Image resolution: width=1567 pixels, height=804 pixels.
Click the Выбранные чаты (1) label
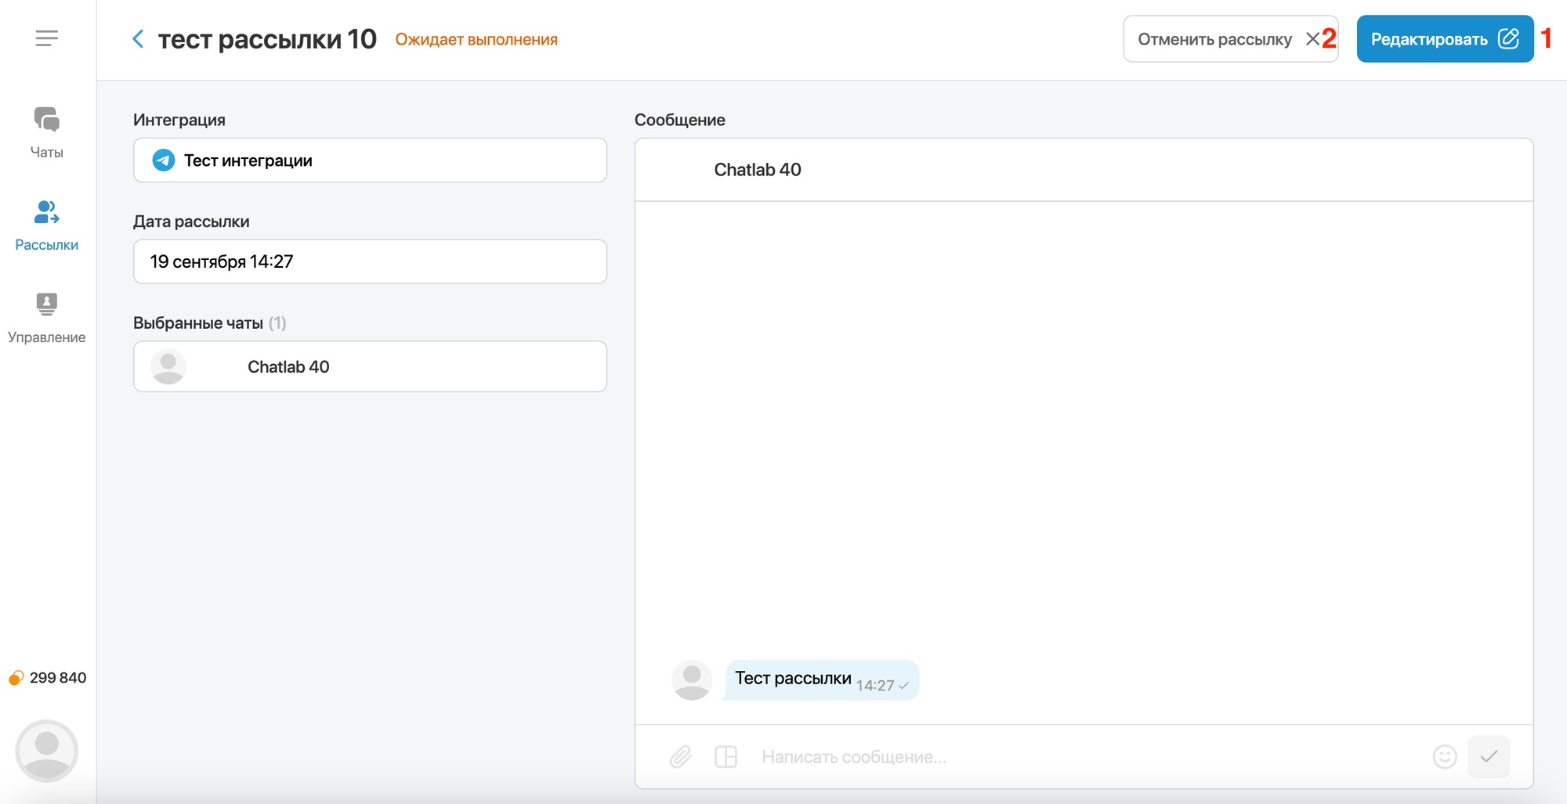tap(210, 323)
